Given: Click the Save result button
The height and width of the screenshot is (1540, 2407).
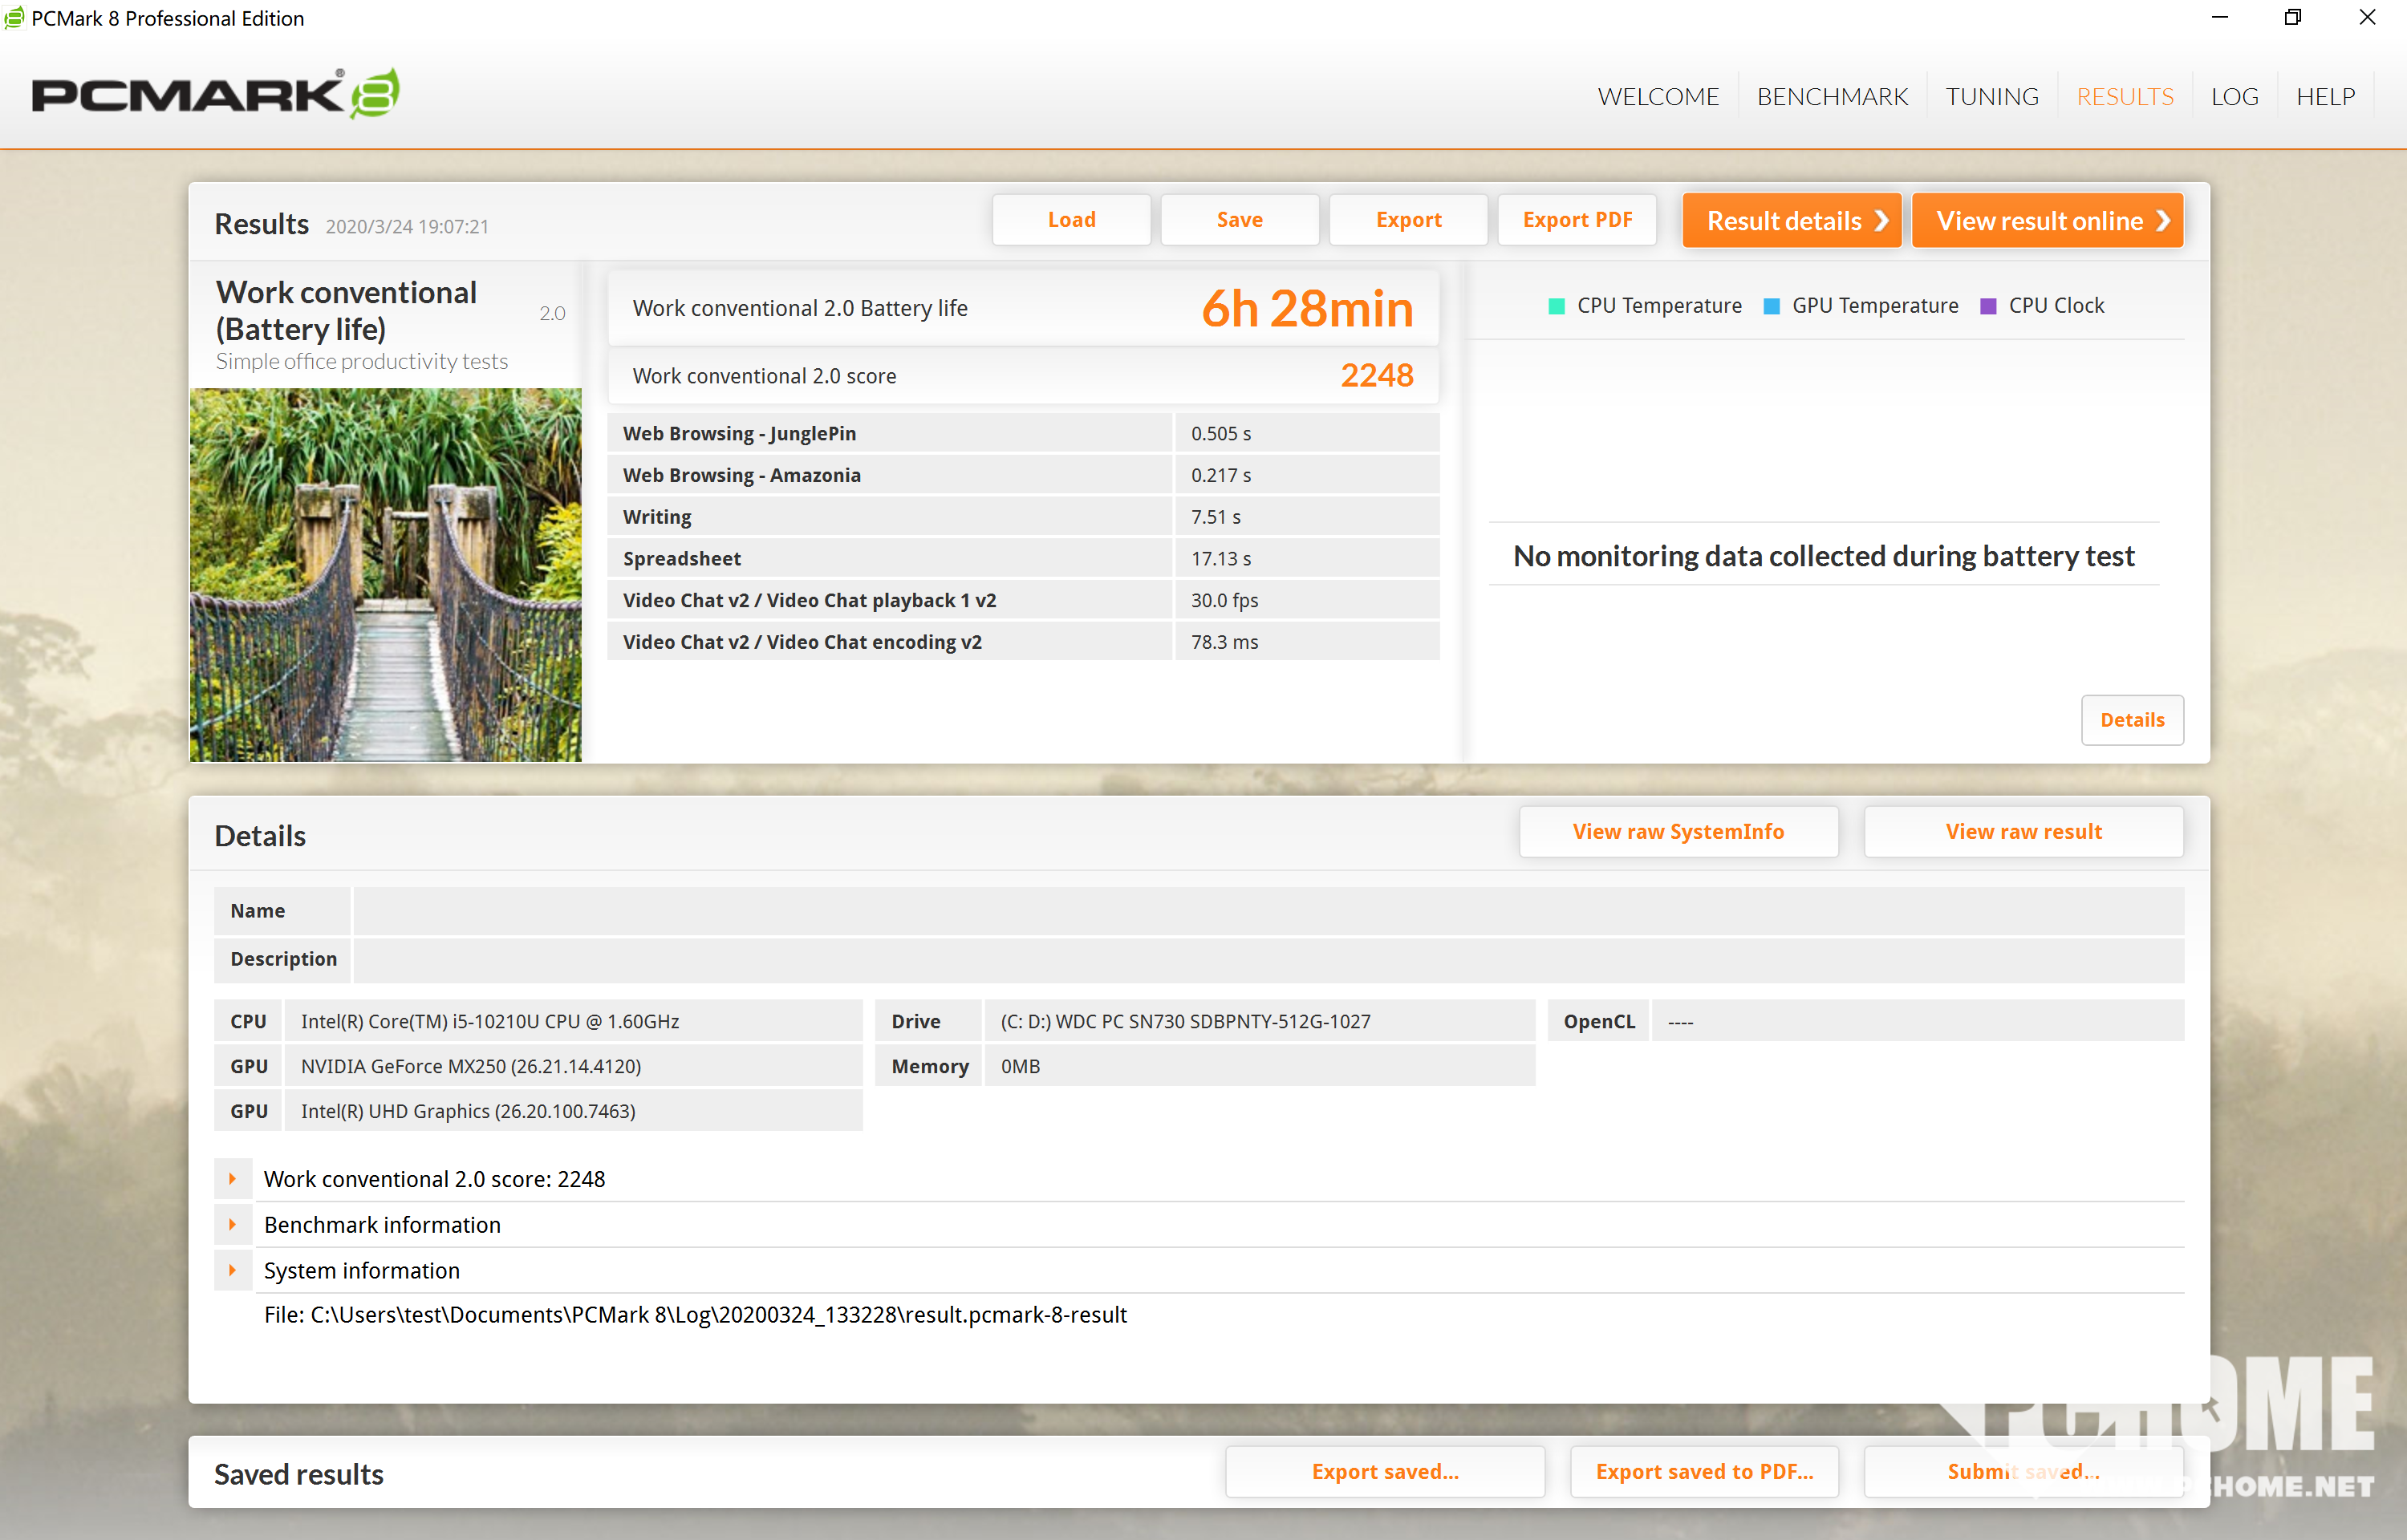Looking at the screenshot, I should point(1239,220).
